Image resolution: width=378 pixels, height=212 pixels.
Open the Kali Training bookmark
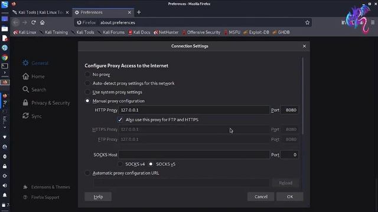coord(54,32)
